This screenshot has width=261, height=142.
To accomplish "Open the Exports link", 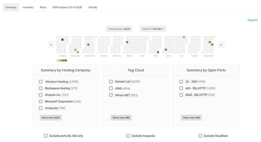I will 252,20.
